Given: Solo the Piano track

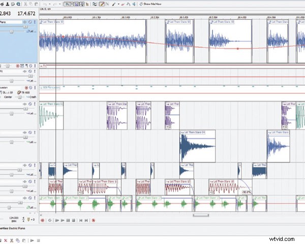Looking at the screenshot, I should 35,22.
